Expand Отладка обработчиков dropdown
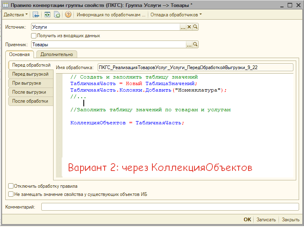 [x=176, y=15]
